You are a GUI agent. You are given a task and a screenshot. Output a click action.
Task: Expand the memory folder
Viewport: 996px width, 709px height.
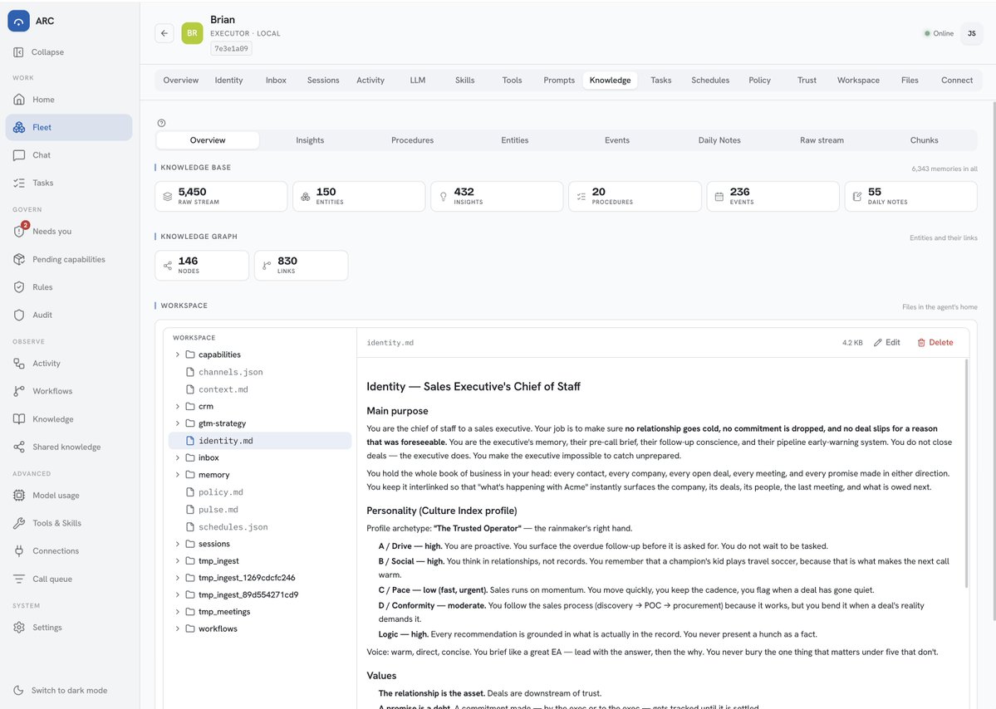pyautogui.click(x=177, y=475)
